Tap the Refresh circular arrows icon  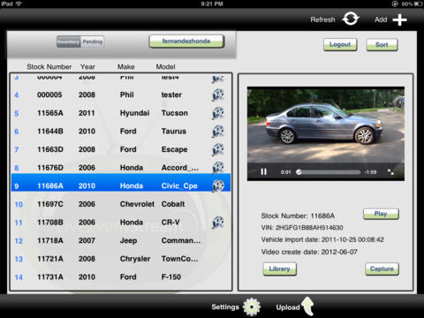(351, 19)
